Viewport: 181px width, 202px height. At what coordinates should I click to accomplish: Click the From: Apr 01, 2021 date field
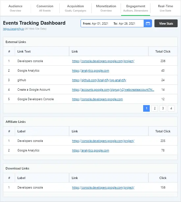pos(95,24)
